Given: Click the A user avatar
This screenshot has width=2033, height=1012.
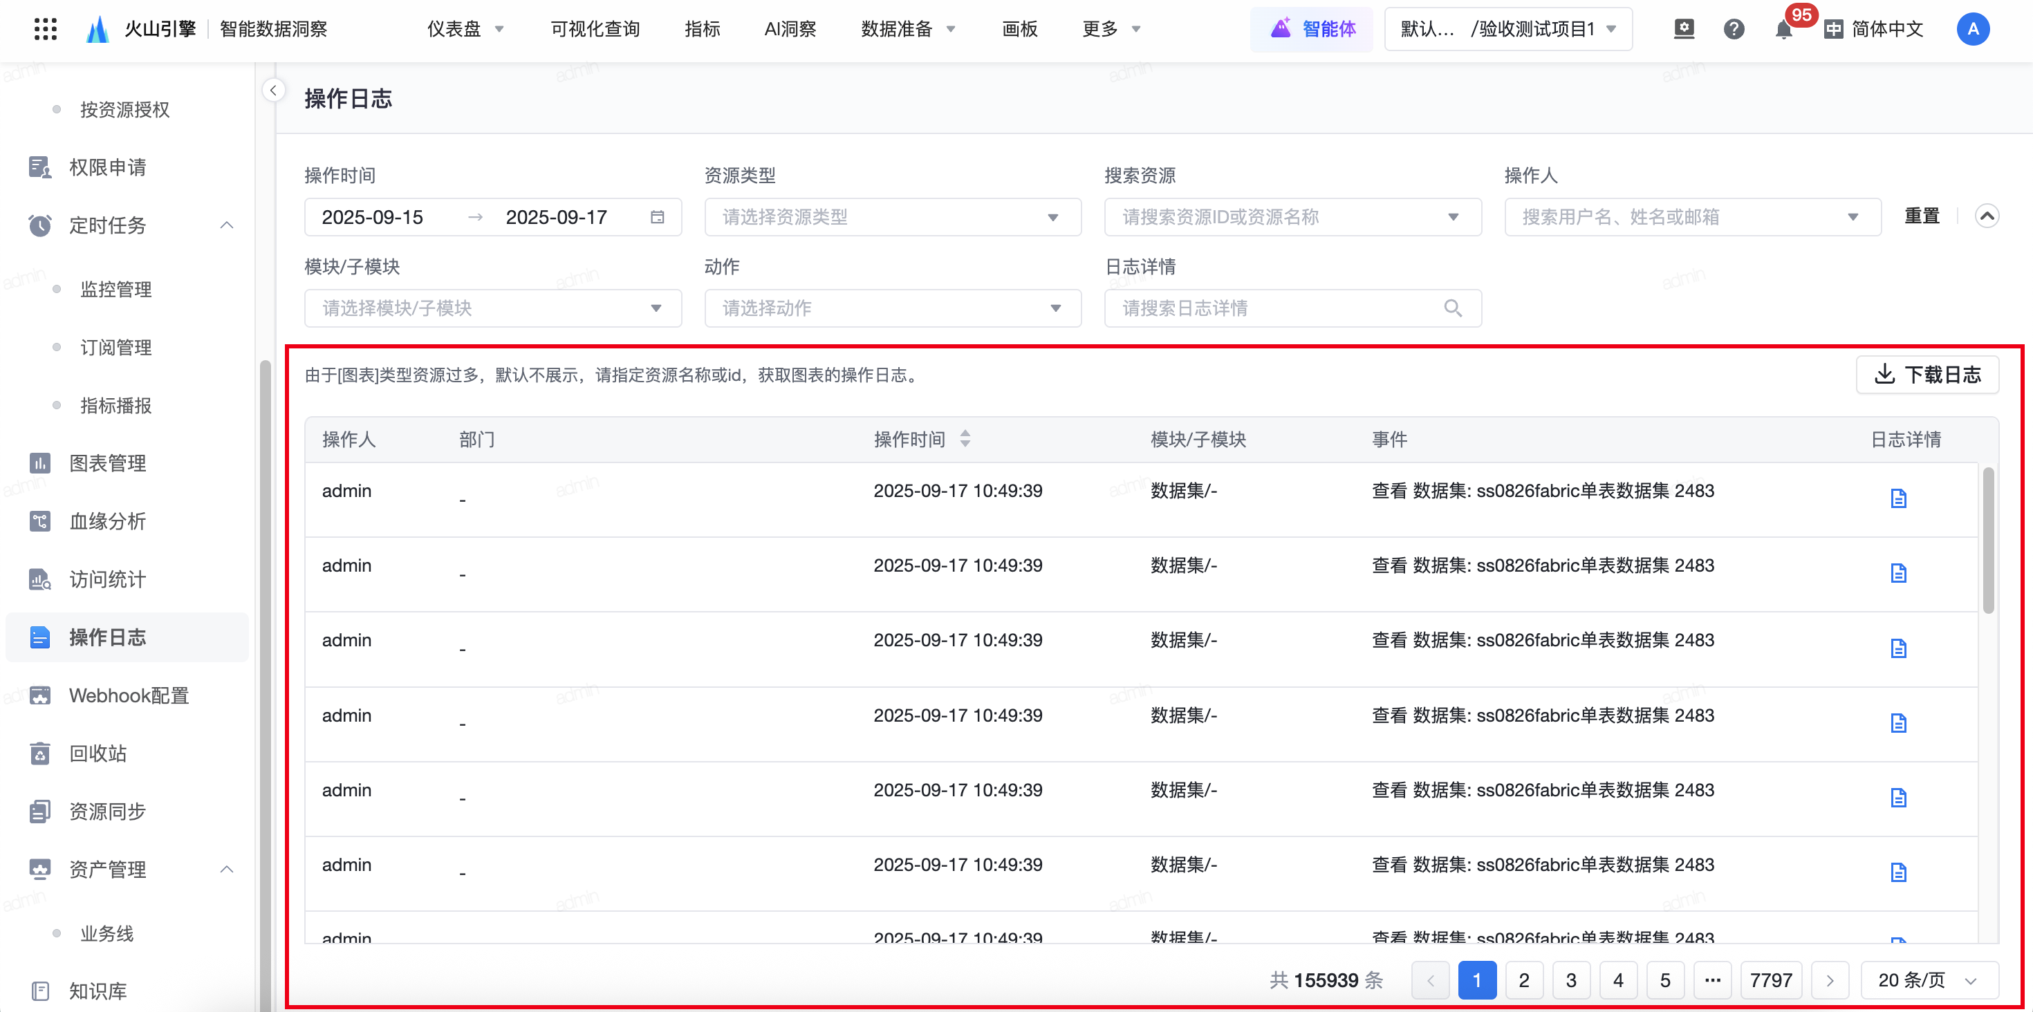Looking at the screenshot, I should click(x=1972, y=29).
